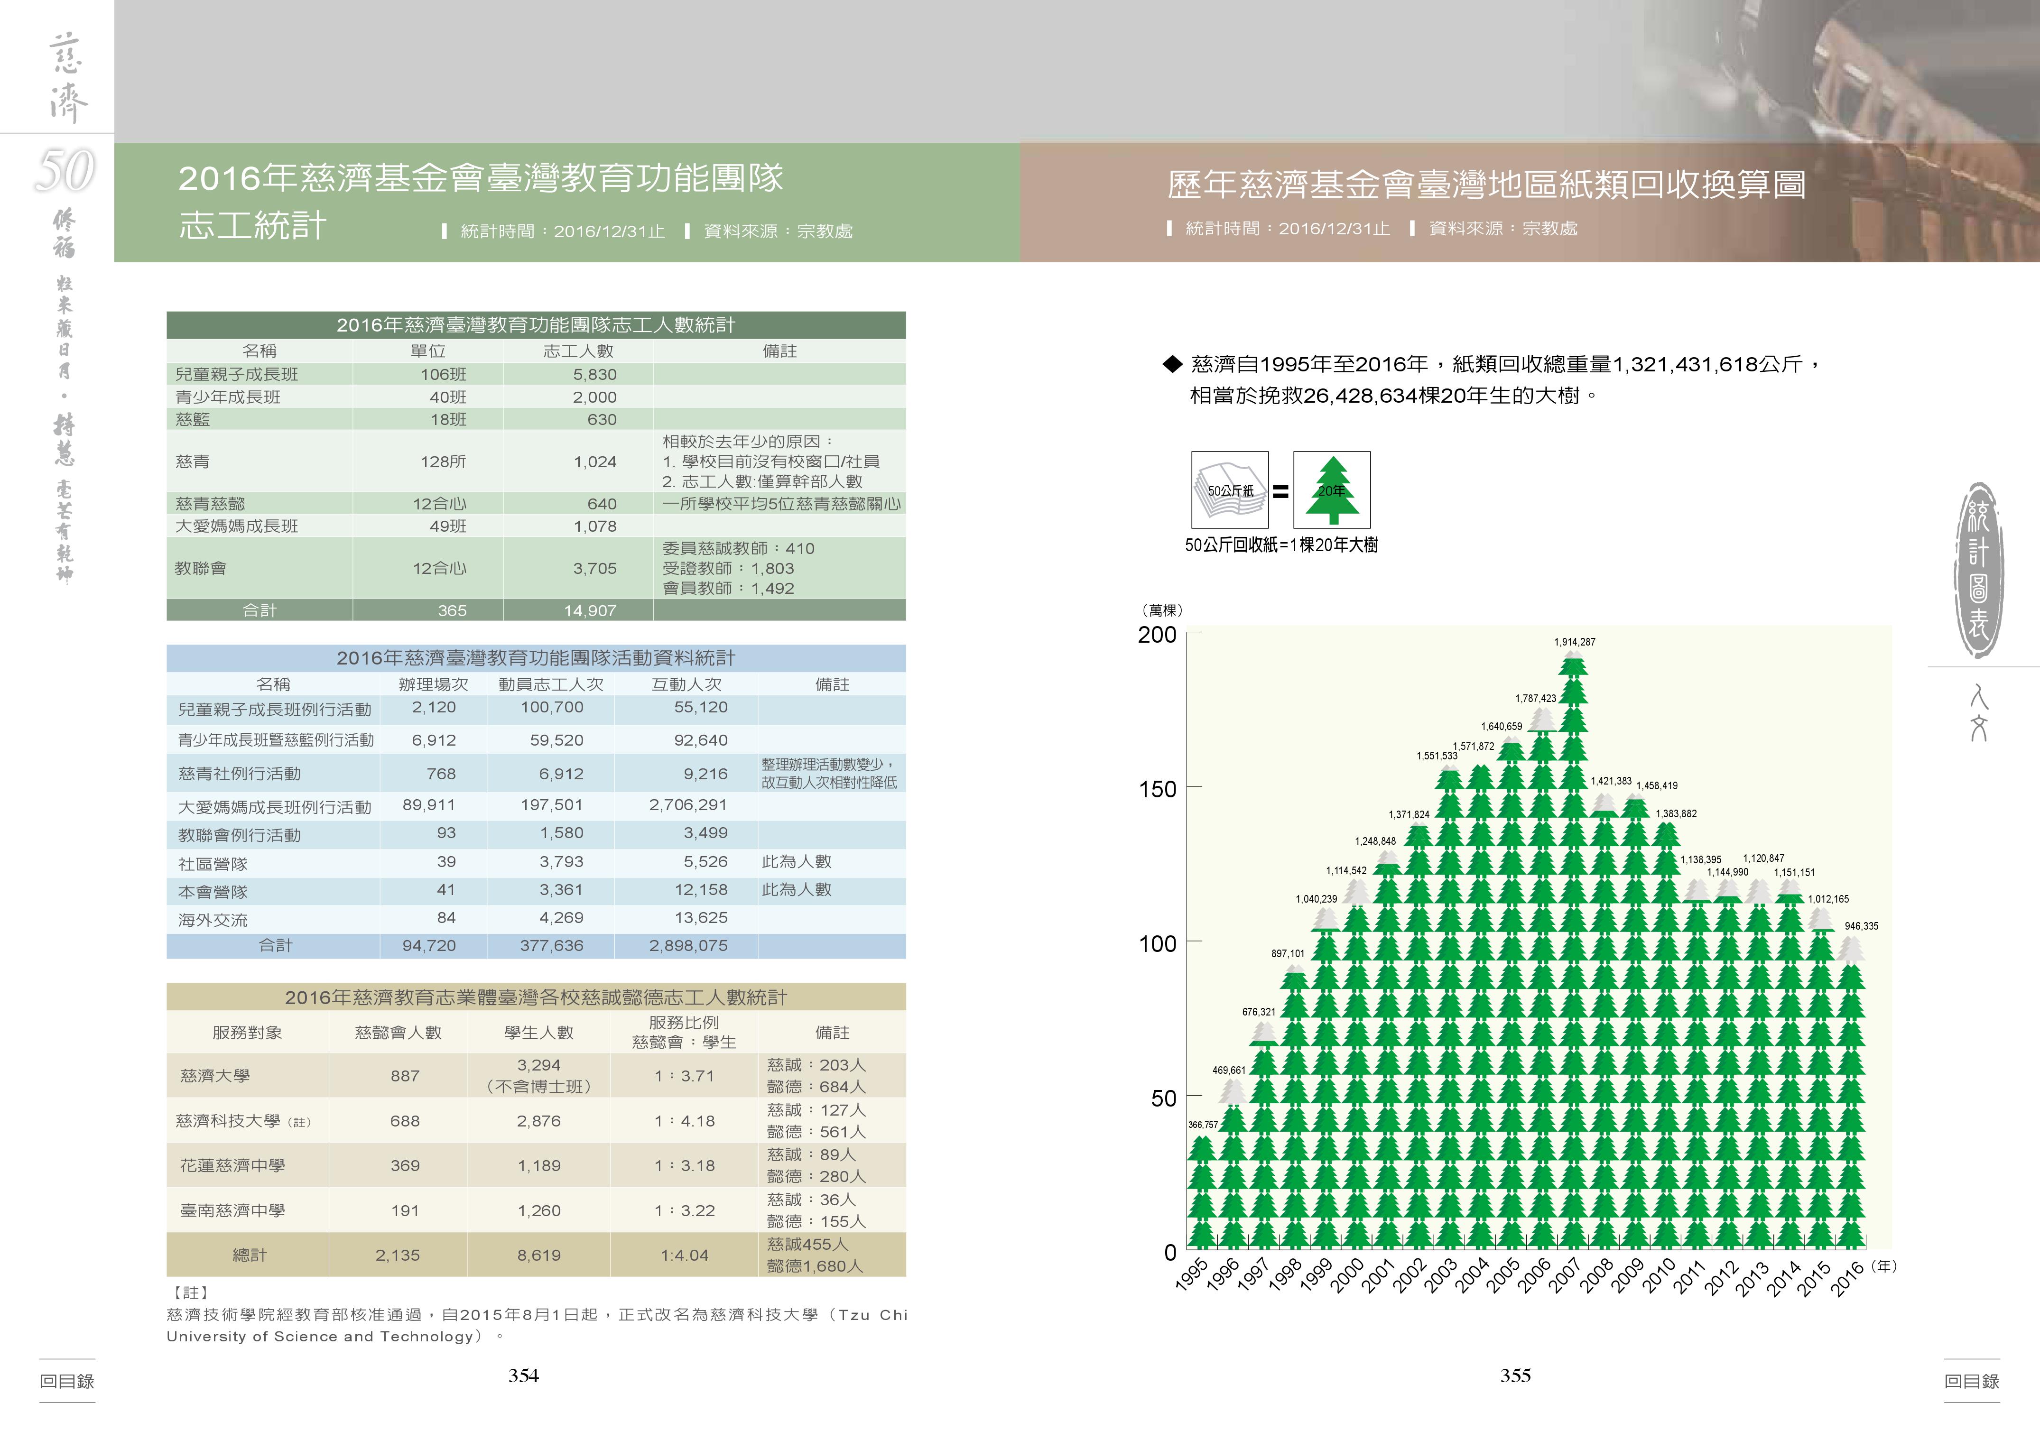Click the 2016年慈濟基金會臺灣教育功能團隊 志工統計 heading
The width and height of the screenshot is (2040, 1440).
[x=481, y=202]
